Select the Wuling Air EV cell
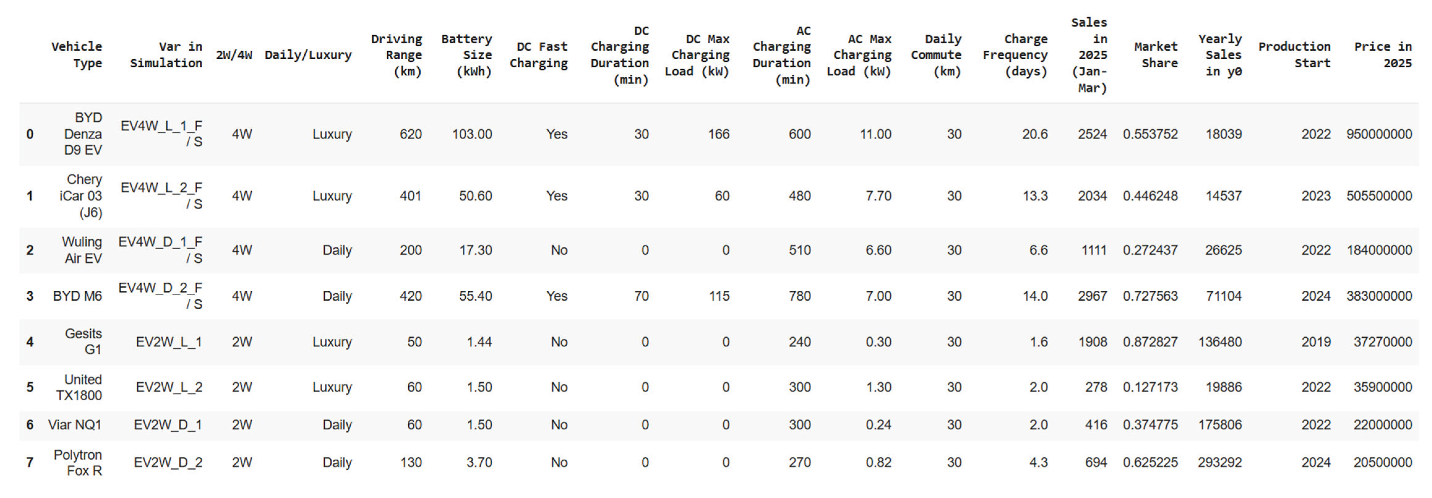Image resolution: width=1432 pixels, height=498 pixels. [x=82, y=250]
